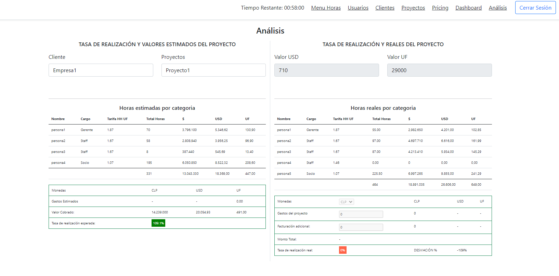Click the Tiempo Restante timer text
Image resolution: width=559 pixels, height=276 pixels.
[272, 8]
